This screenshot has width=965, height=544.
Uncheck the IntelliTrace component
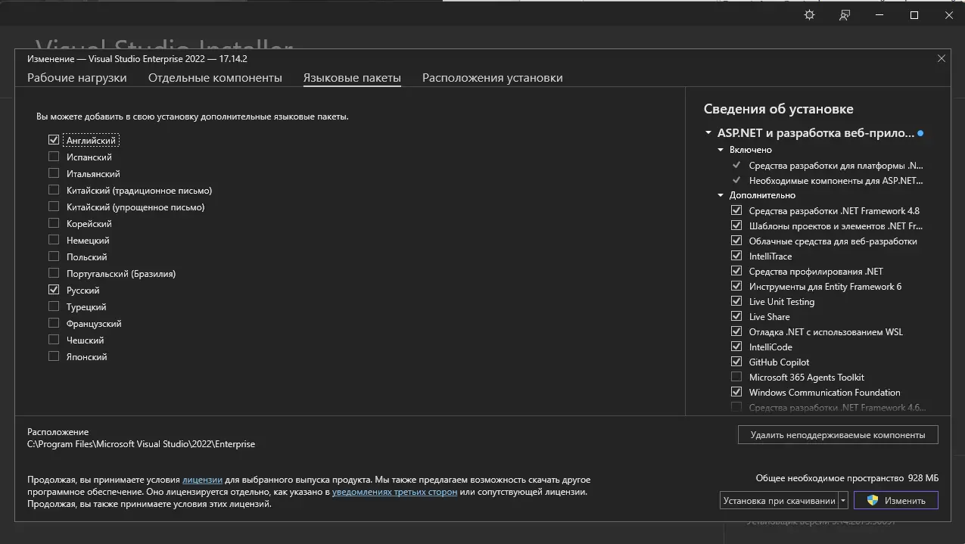(x=736, y=256)
